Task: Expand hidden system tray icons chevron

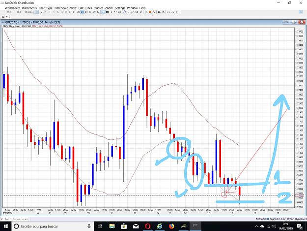Action: pos(256,226)
